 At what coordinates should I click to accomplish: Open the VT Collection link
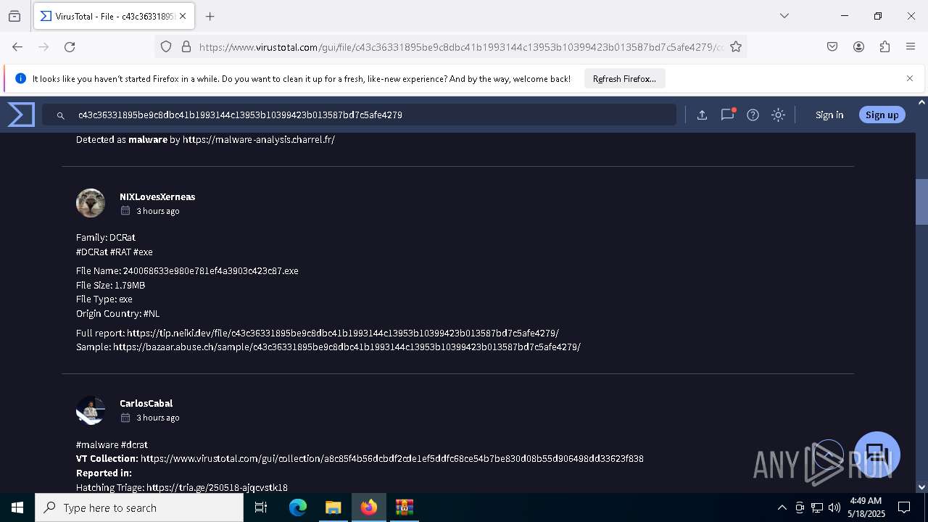pos(392,458)
